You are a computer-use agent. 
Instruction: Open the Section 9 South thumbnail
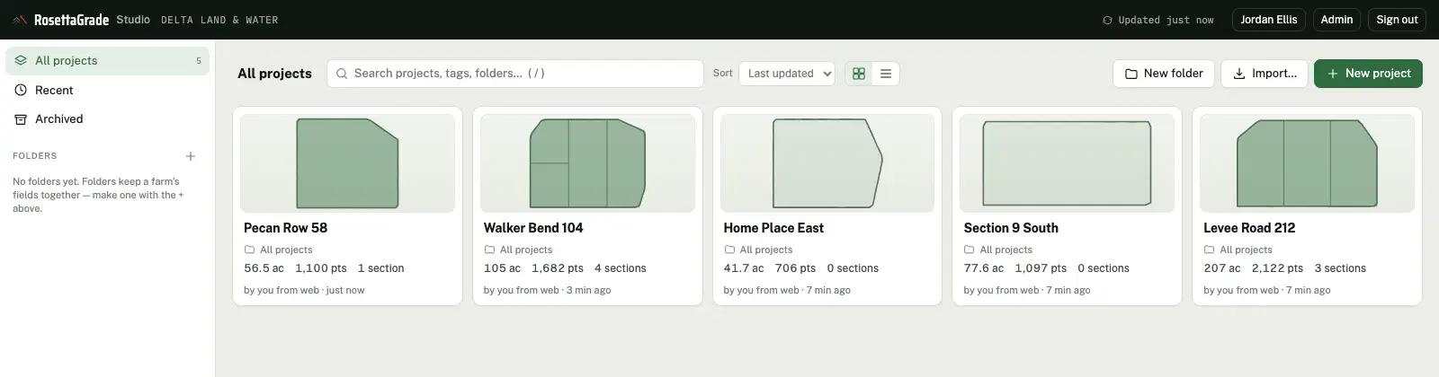pos(1067,163)
